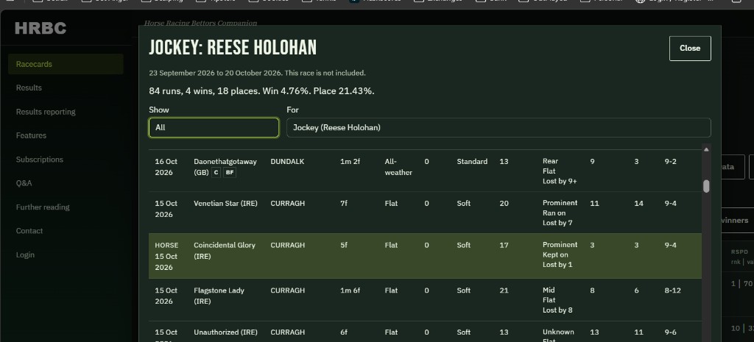
Task: Open the Features page
Action: point(31,135)
